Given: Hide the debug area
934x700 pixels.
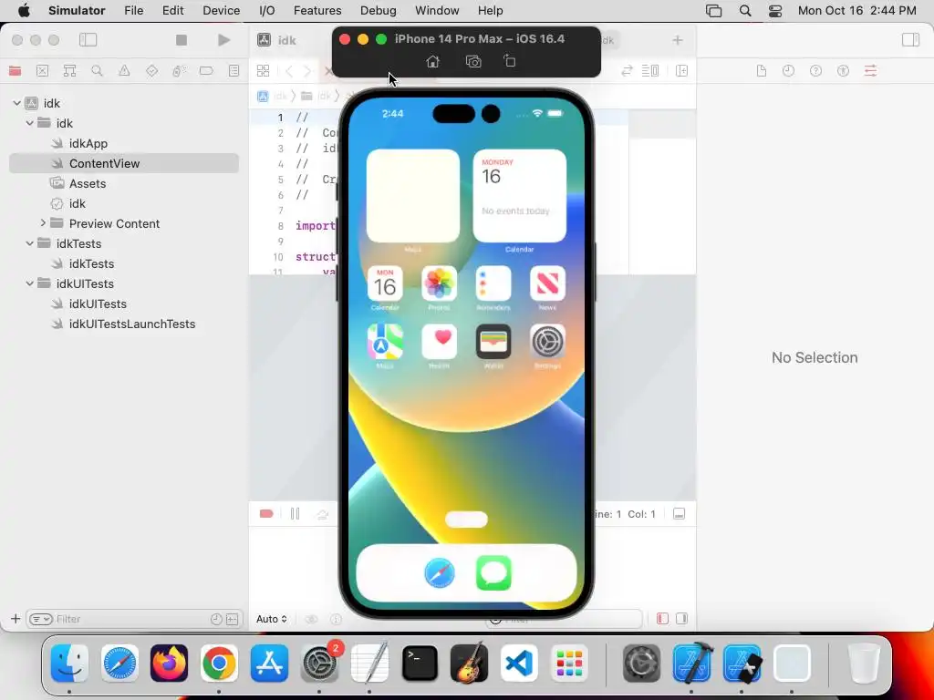Looking at the screenshot, I should point(679,514).
